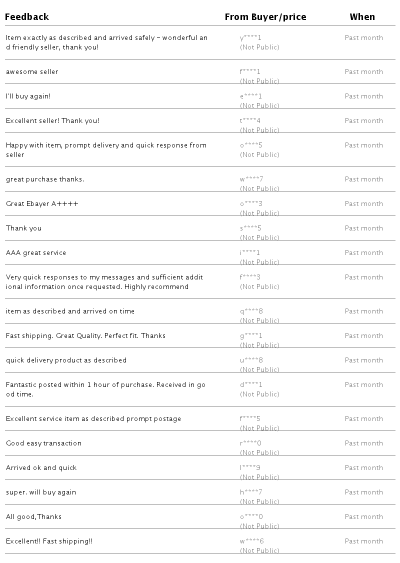Viewport: 400px width, 563px height.
Task: Open buyer y****1 profile
Action: (250, 38)
